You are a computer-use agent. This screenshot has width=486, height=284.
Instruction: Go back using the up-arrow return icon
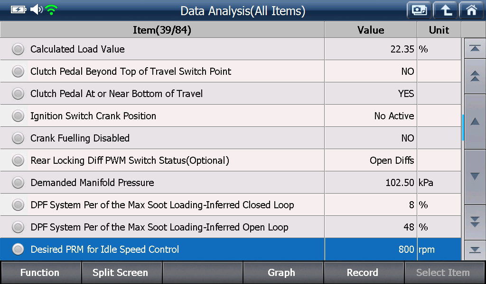pos(445,10)
